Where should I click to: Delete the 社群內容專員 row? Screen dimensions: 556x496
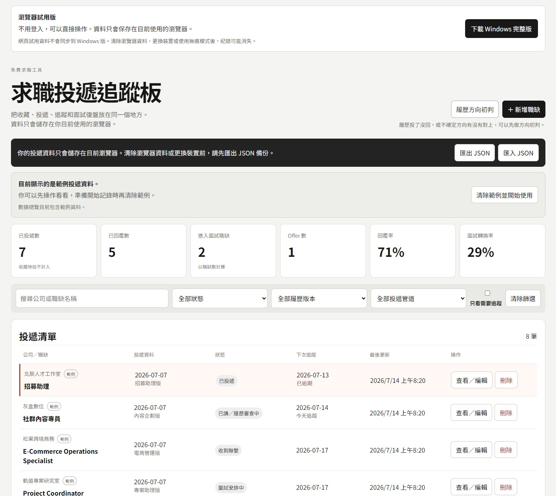tap(506, 413)
